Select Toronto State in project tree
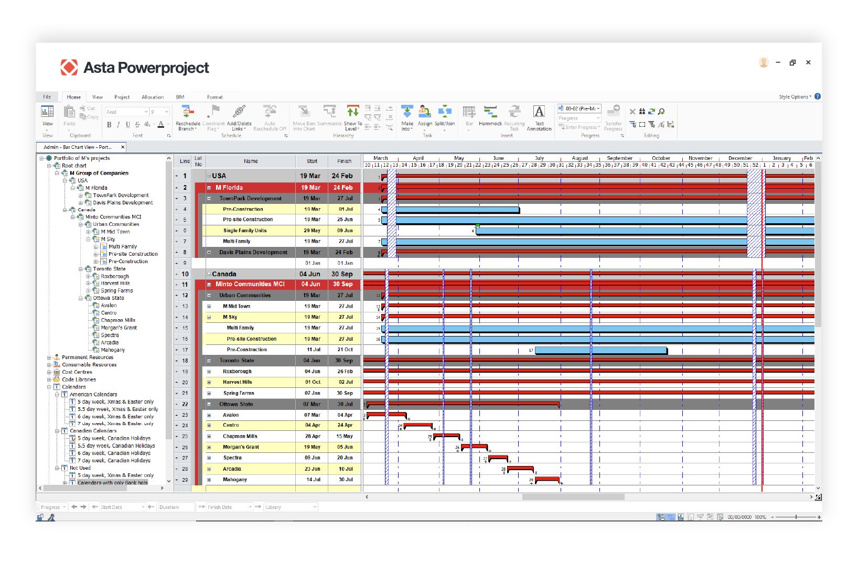 (x=109, y=269)
